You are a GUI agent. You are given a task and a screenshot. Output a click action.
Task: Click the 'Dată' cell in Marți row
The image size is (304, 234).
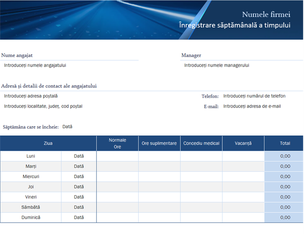point(79,166)
